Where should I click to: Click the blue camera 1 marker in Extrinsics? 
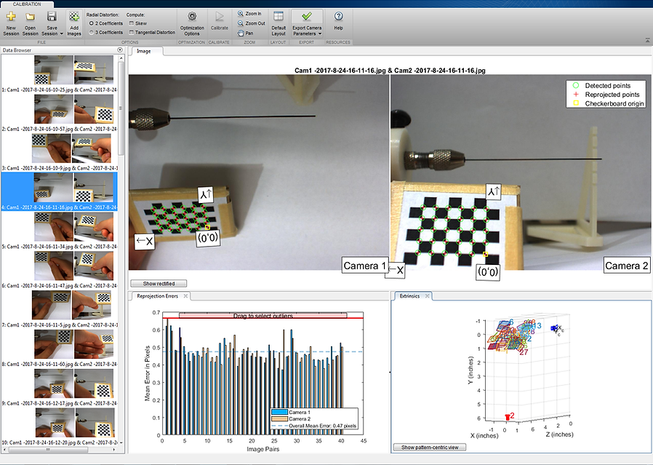pyautogui.click(x=554, y=328)
